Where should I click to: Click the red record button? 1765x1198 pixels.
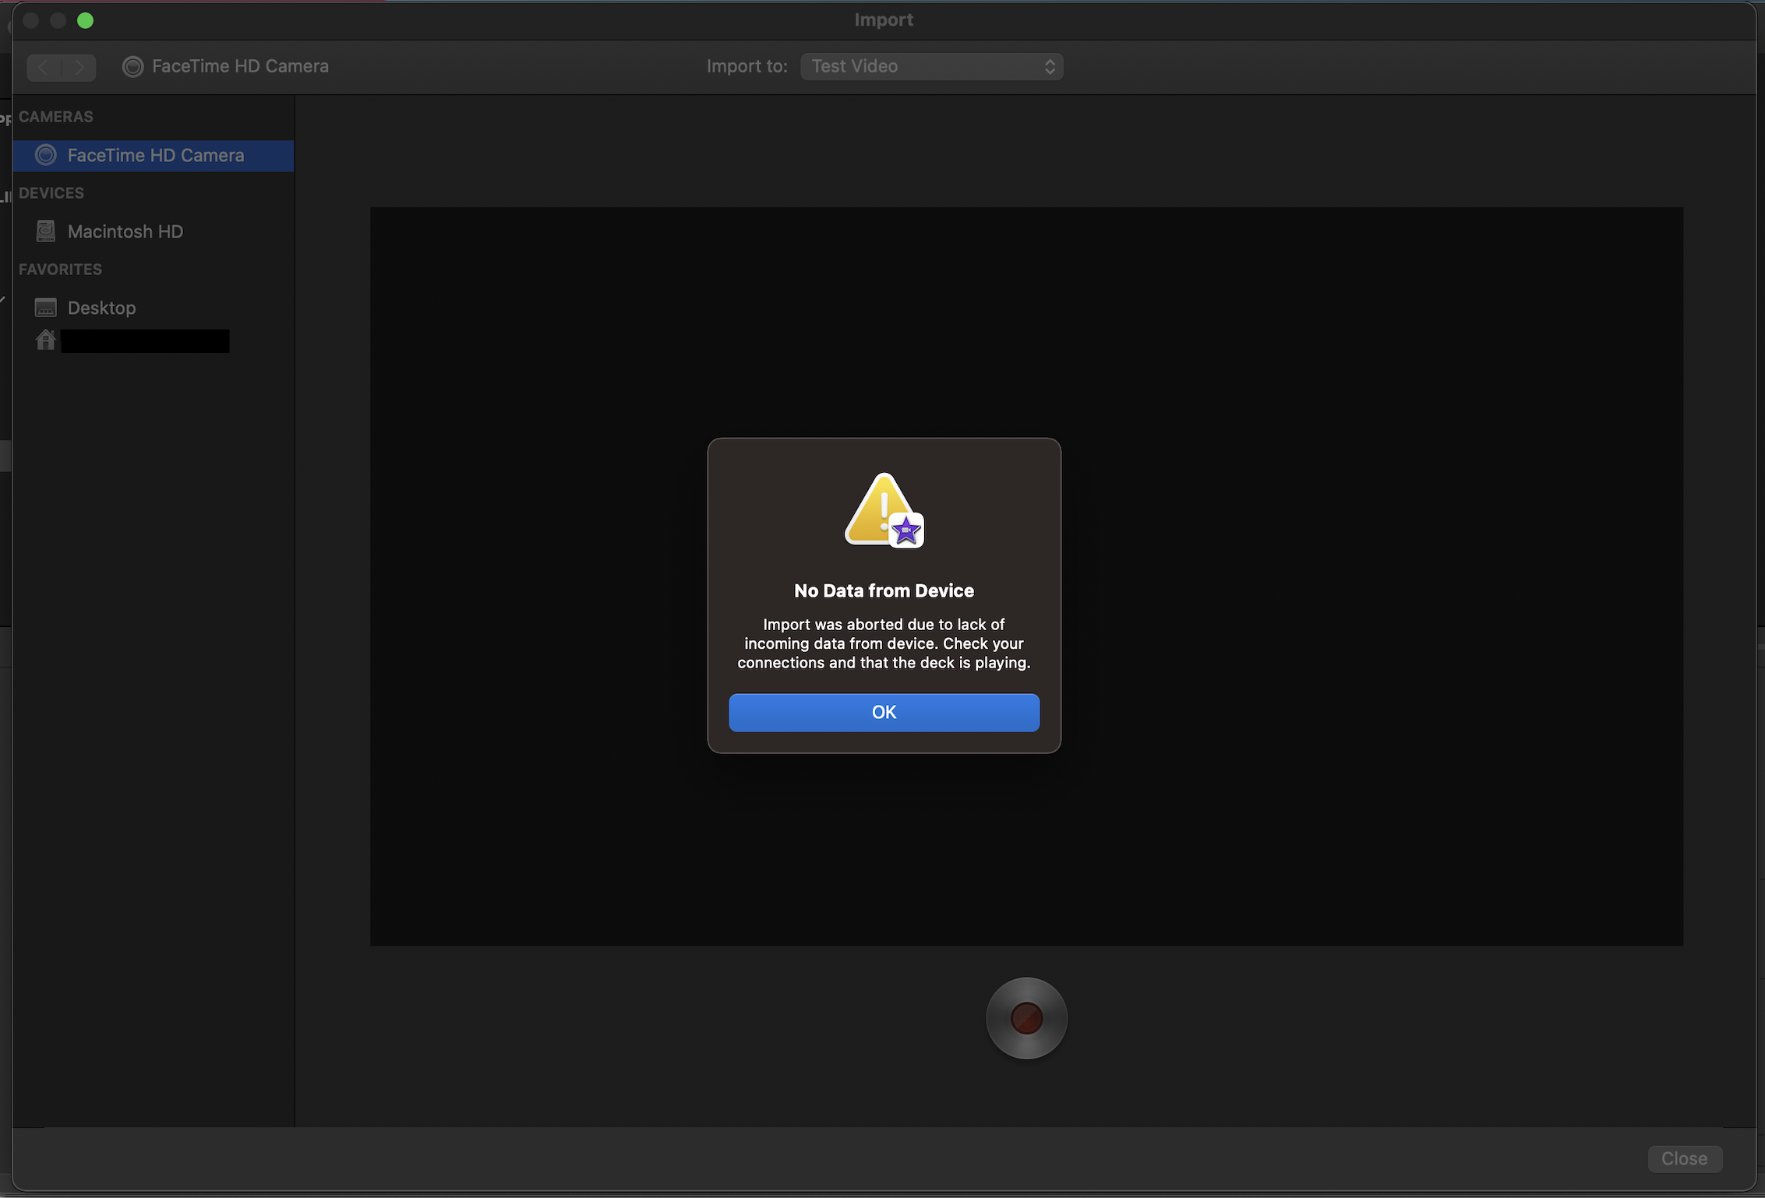[x=1025, y=1018]
